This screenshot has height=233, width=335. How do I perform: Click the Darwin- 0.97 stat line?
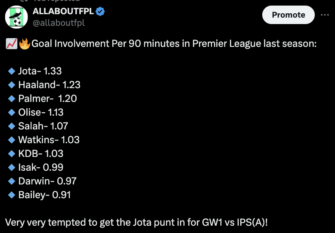point(47,181)
